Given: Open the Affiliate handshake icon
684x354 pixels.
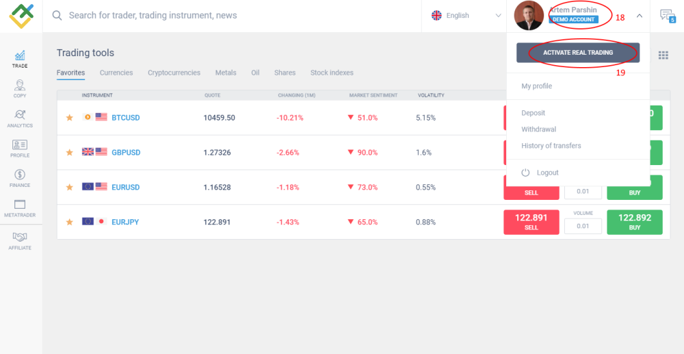Looking at the screenshot, I should 20,240.
